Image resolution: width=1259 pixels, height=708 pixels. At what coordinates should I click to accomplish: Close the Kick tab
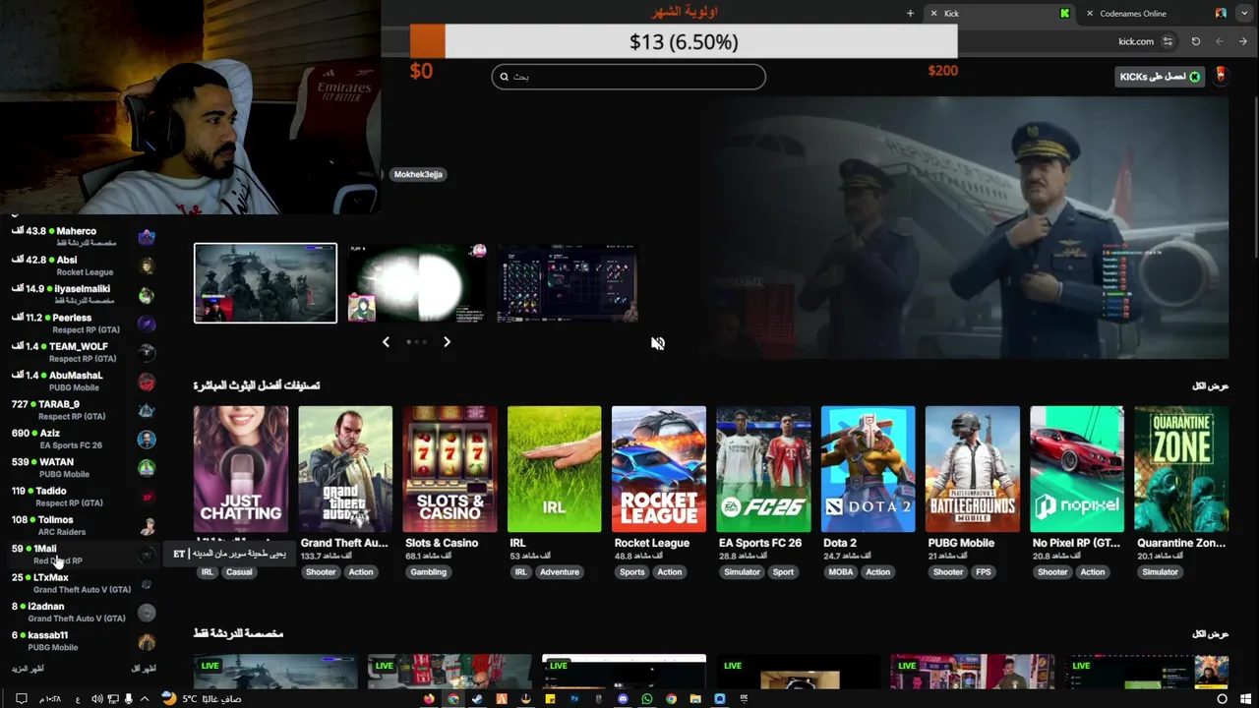pos(933,13)
